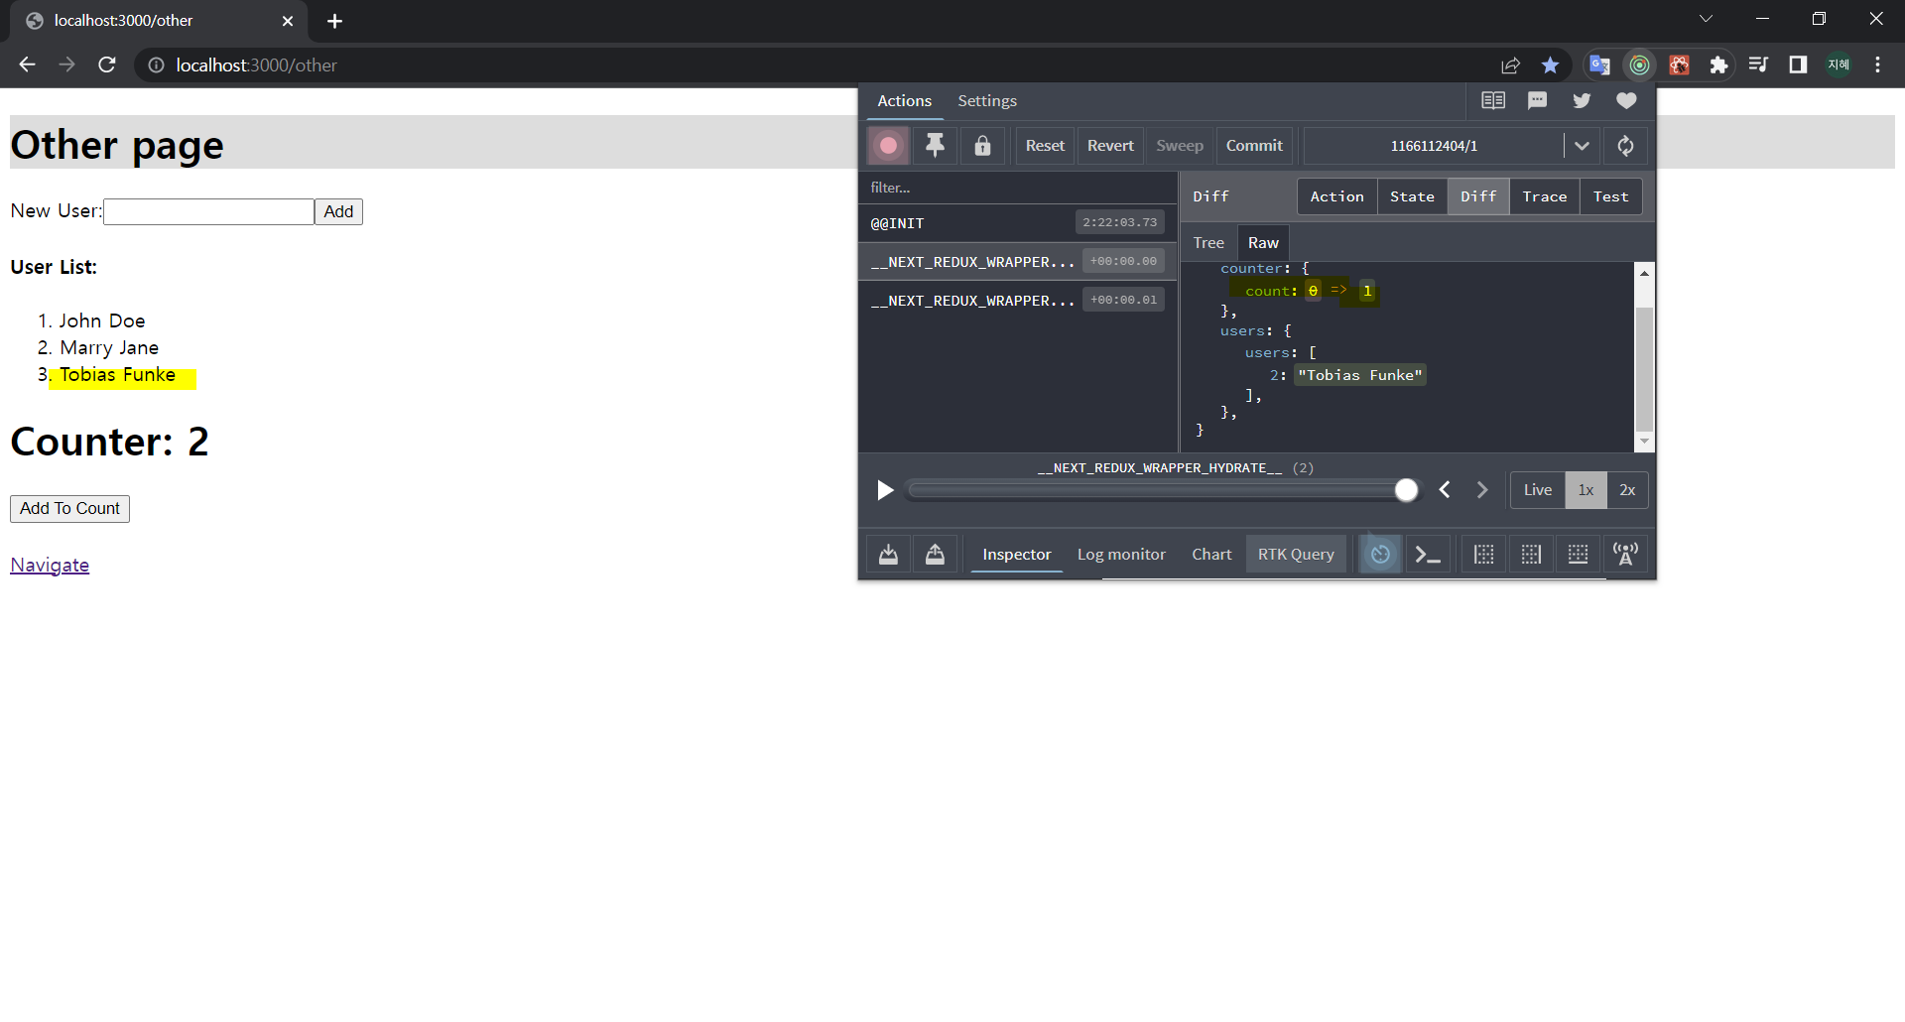Viewport: 1905px width, 1022px height.
Task: Open the Extensions puzzle-piece menu
Action: (1718, 64)
